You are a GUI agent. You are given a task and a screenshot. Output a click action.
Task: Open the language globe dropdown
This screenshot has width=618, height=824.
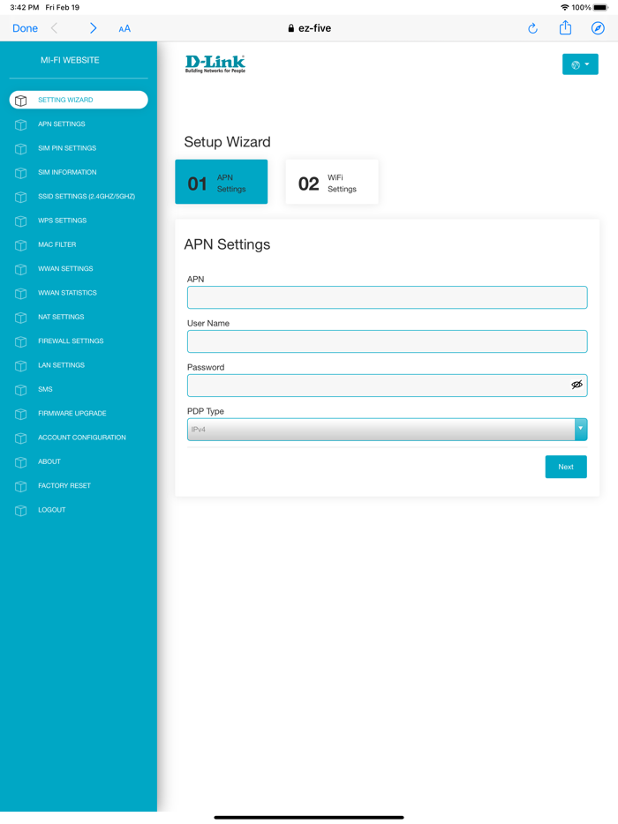(580, 64)
